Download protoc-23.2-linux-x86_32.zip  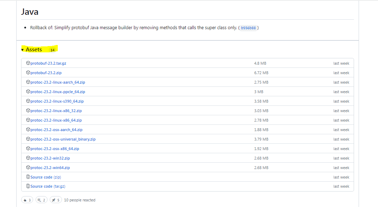click(56, 111)
